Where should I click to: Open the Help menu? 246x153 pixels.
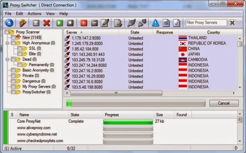(63, 13)
